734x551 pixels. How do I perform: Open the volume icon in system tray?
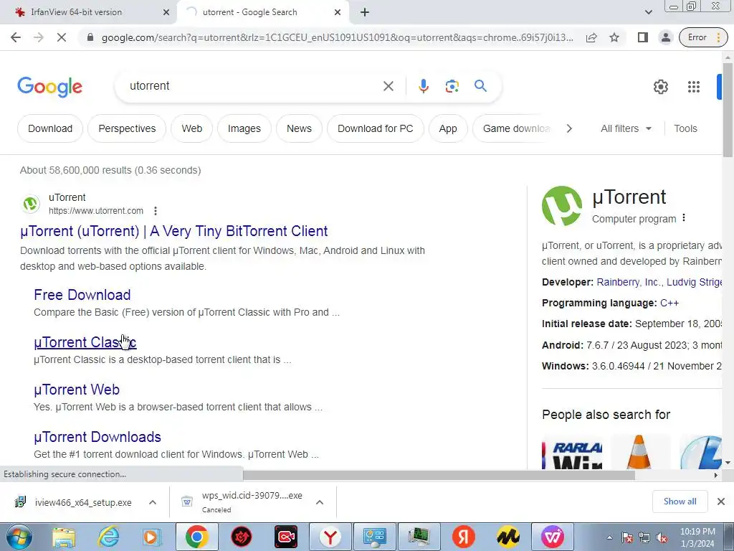pos(662,538)
